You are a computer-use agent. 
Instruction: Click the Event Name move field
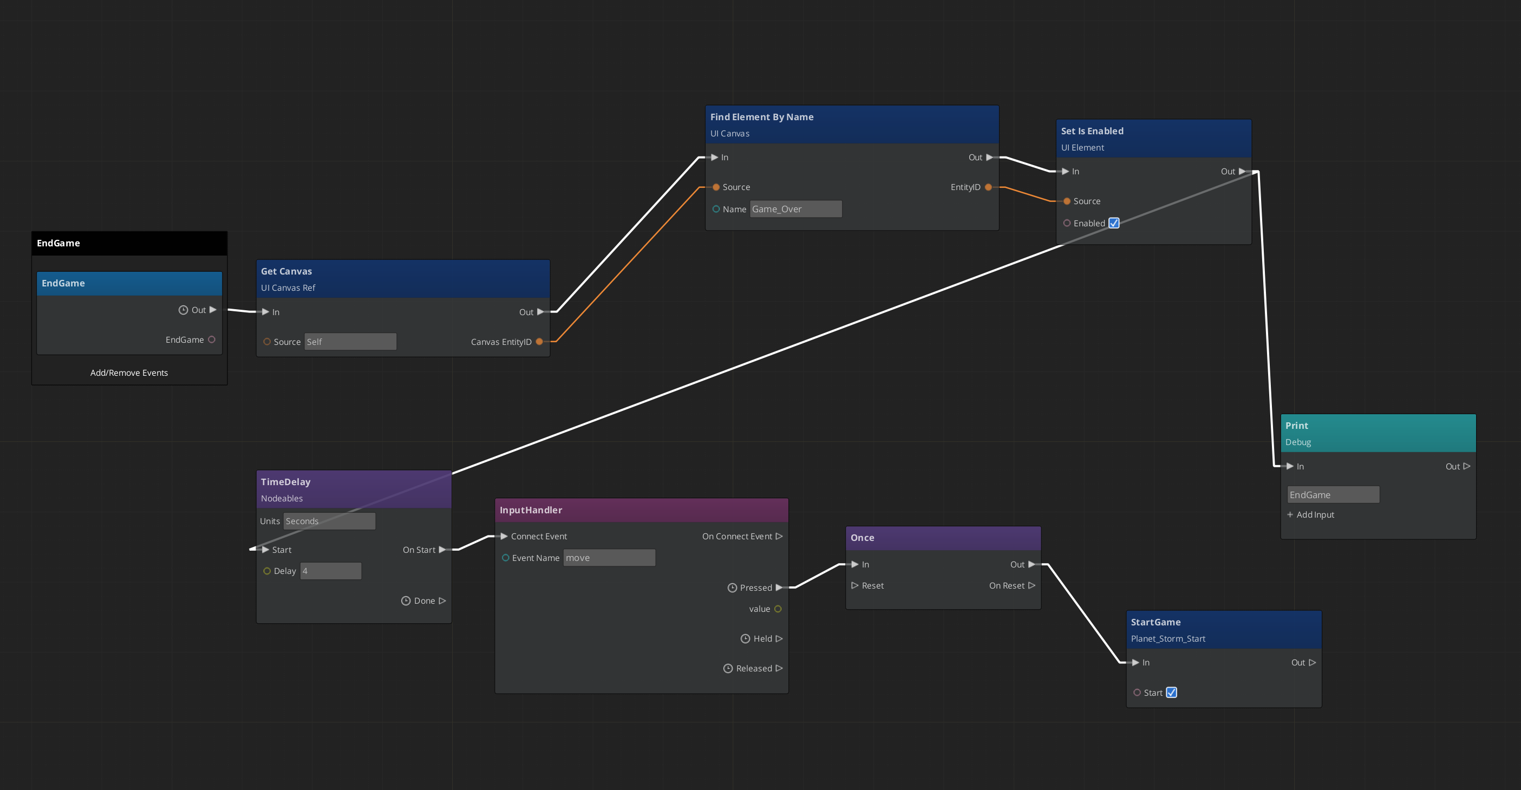tap(609, 558)
